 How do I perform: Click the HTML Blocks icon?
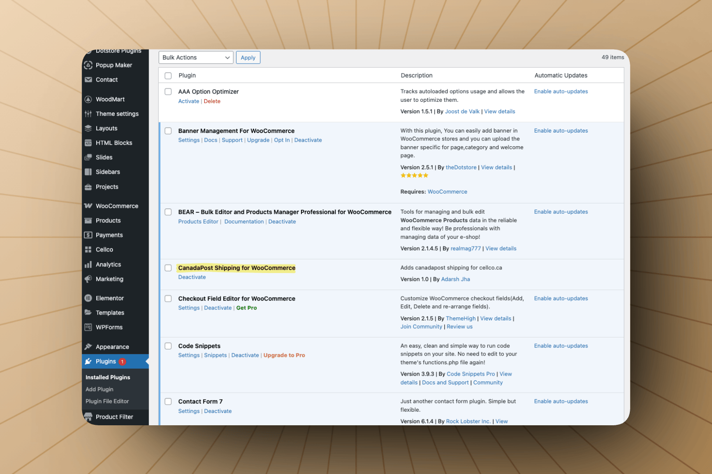(88, 143)
